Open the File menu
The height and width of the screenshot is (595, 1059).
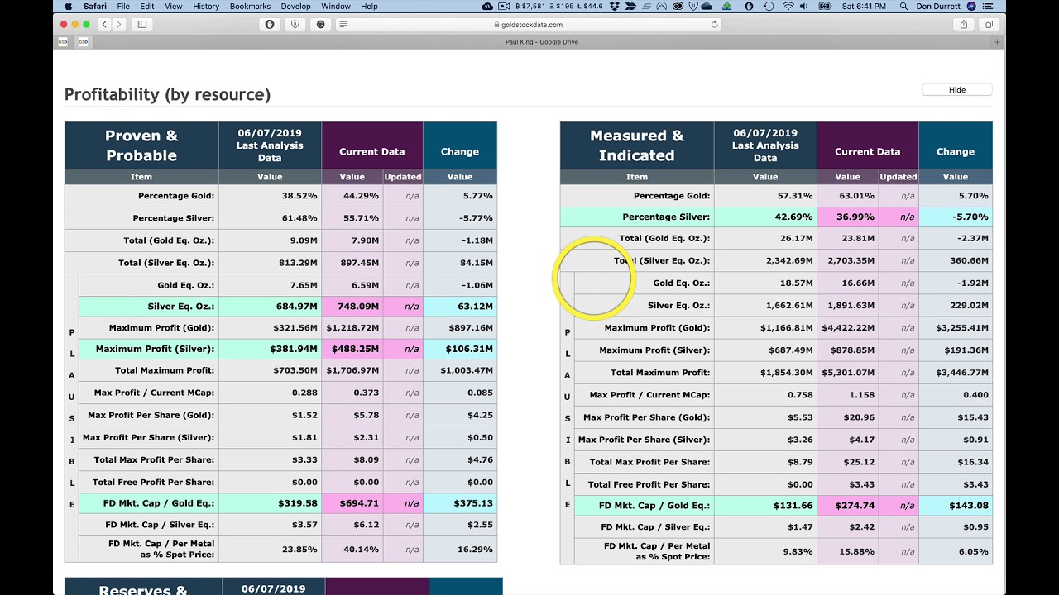[x=123, y=6]
